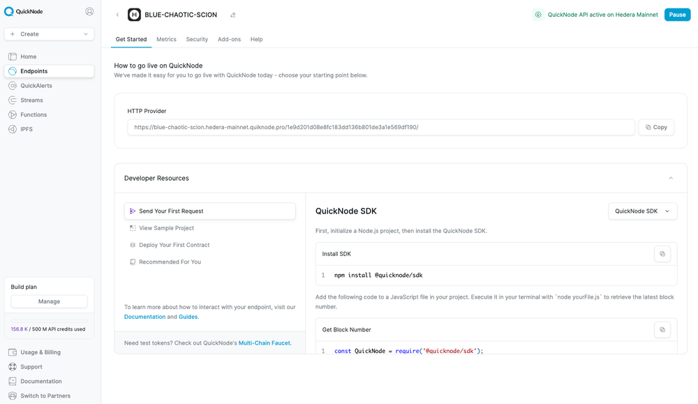Click the Usage & Billing icon
The image size is (698, 404).
coord(13,352)
